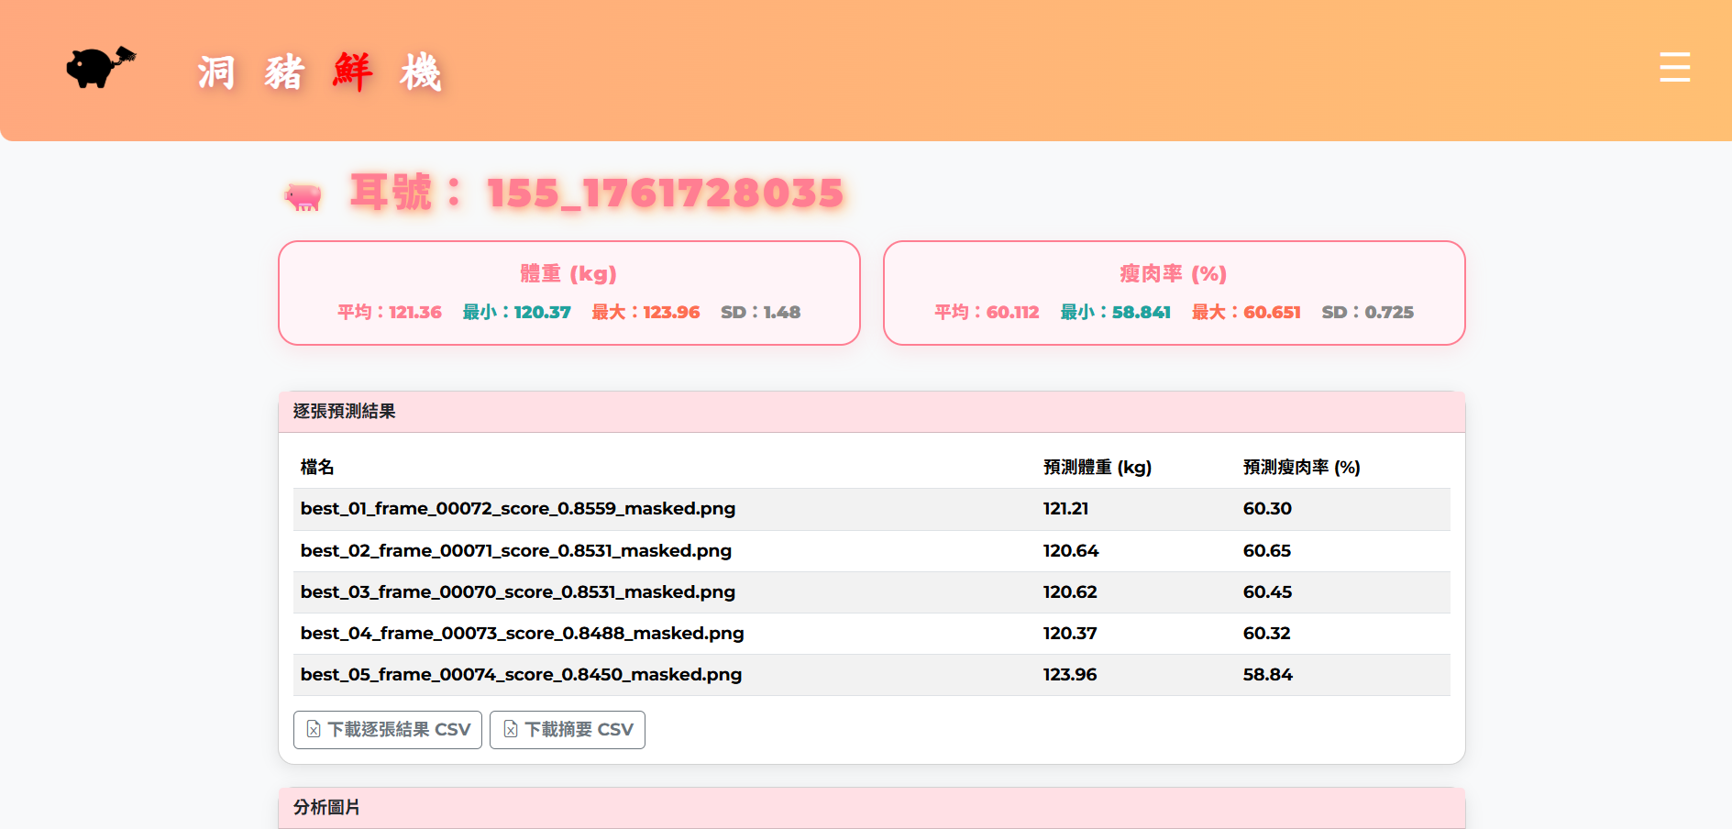Viewport: 1732px width, 829px height.
Task: Click the 預測體重 (kg) column header
Action: pyautogui.click(x=1097, y=468)
